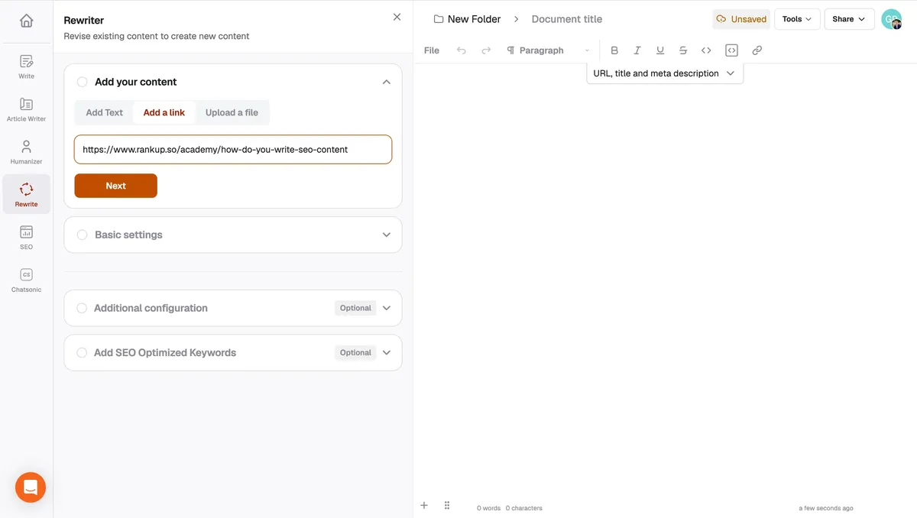Click the Basic settings label
The width and height of the screenshot is (917, 518).
[128, 235]
